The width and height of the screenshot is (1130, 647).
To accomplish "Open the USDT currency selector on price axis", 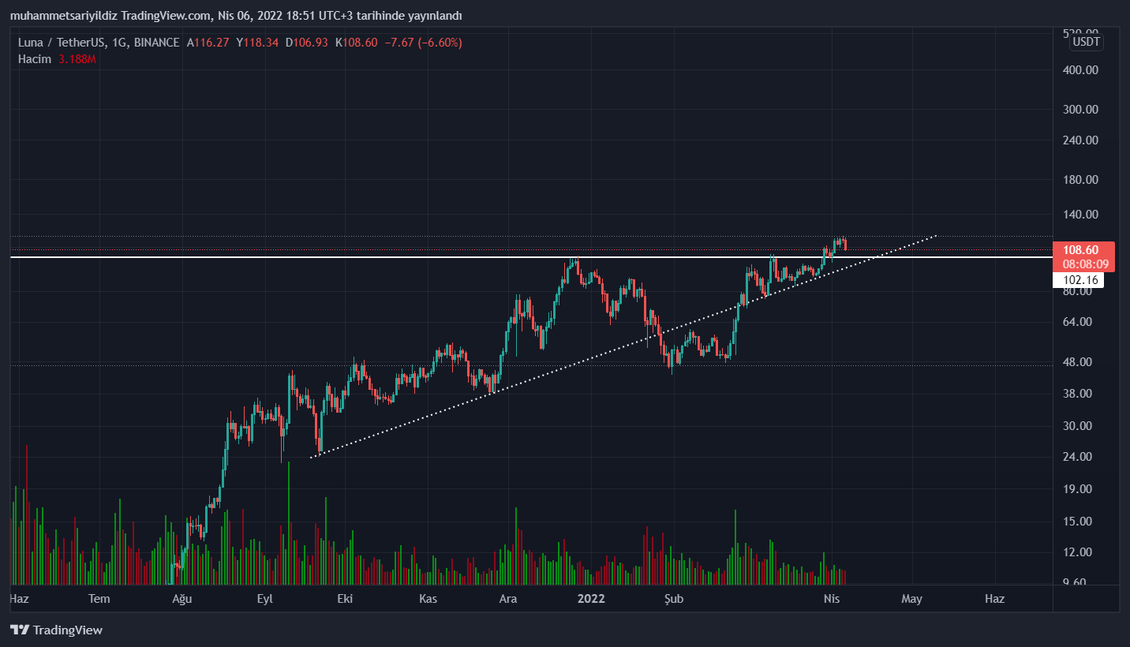I will point(1086,43).
